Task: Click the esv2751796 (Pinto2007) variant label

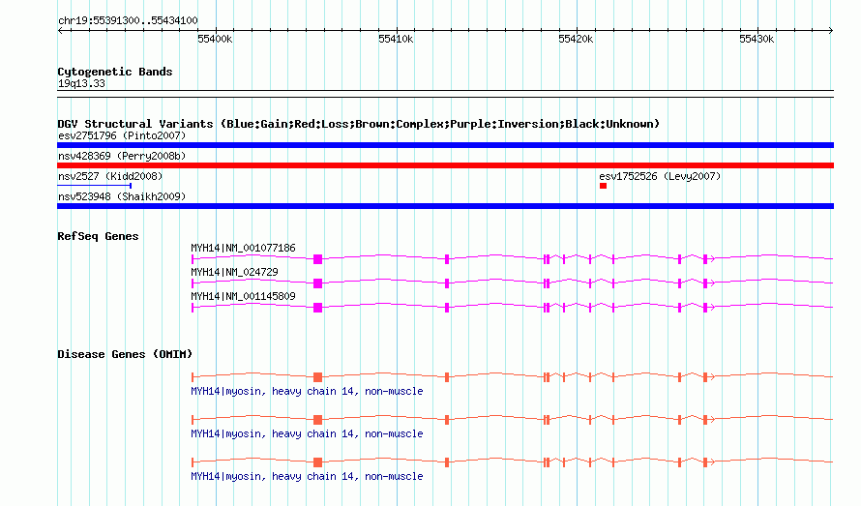Action: [122, 135]
